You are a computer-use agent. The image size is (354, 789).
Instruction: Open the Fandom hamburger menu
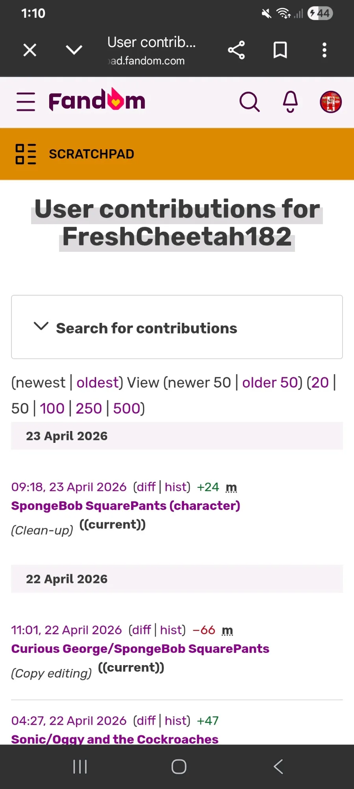click(26, 102)
